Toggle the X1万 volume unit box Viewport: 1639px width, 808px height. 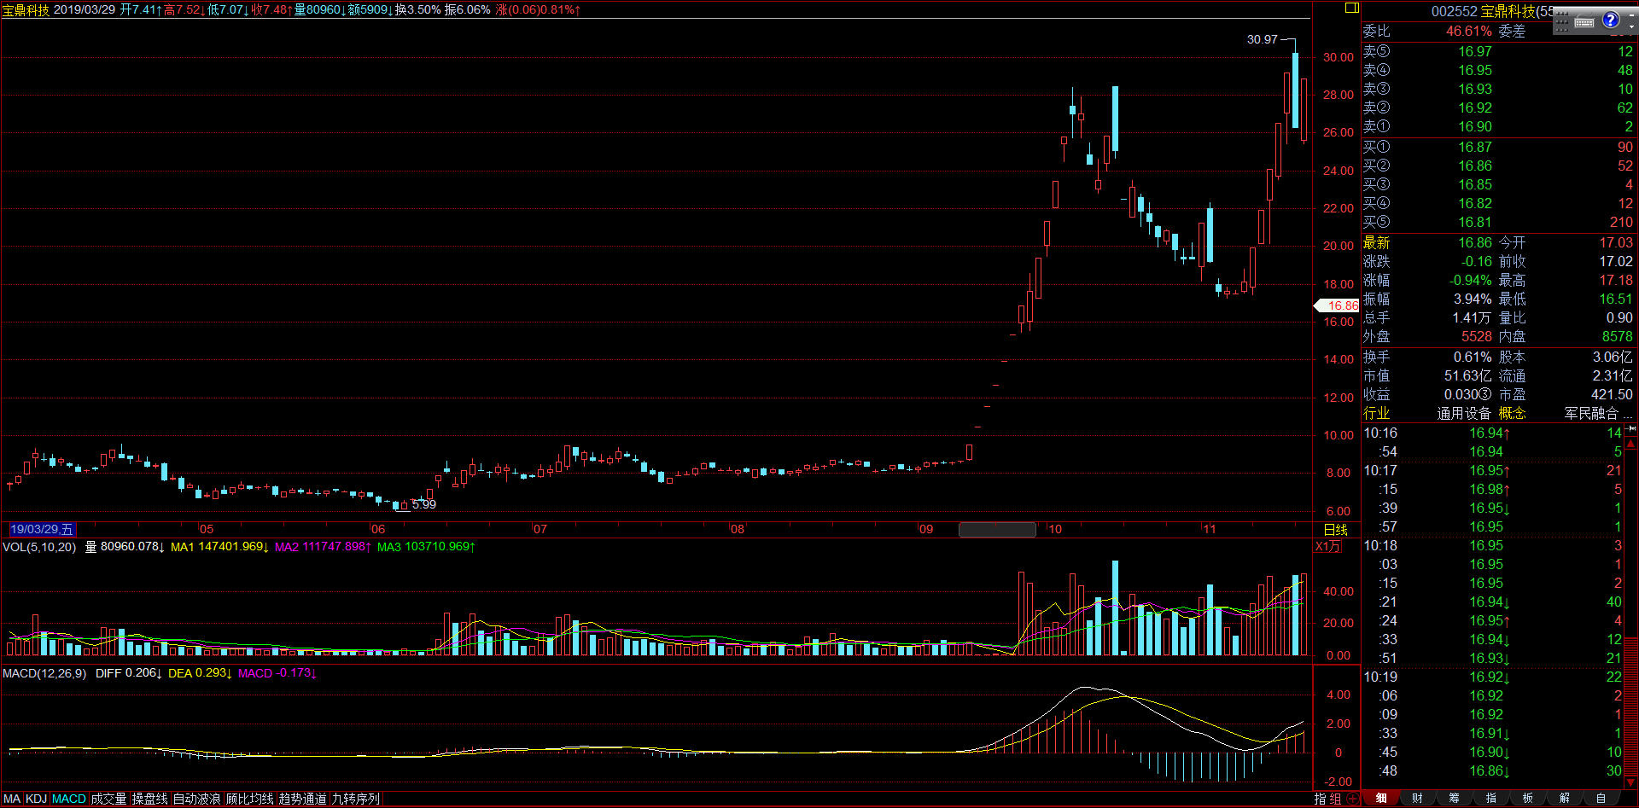click(1327, 546)
